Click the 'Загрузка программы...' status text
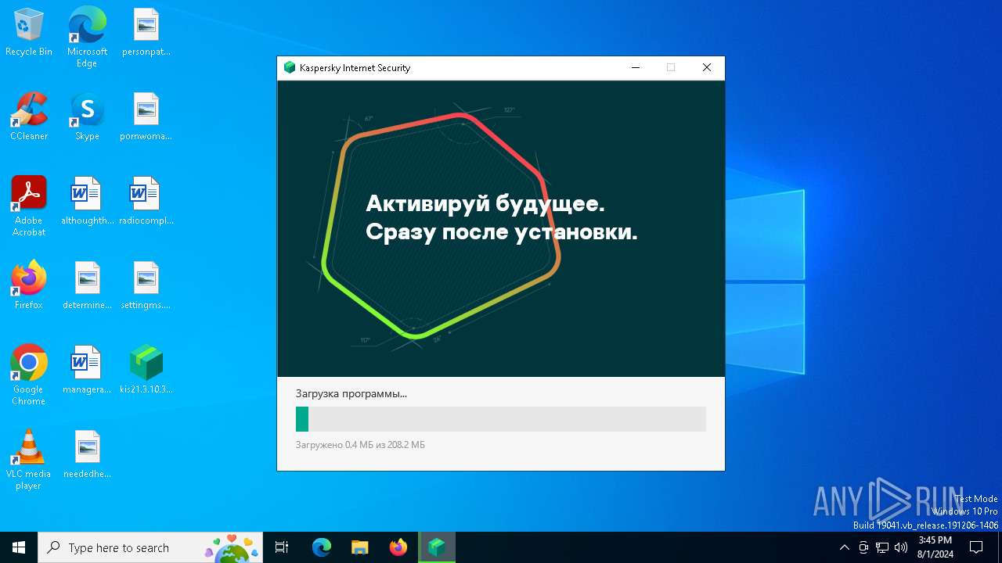 pos(351,394)
